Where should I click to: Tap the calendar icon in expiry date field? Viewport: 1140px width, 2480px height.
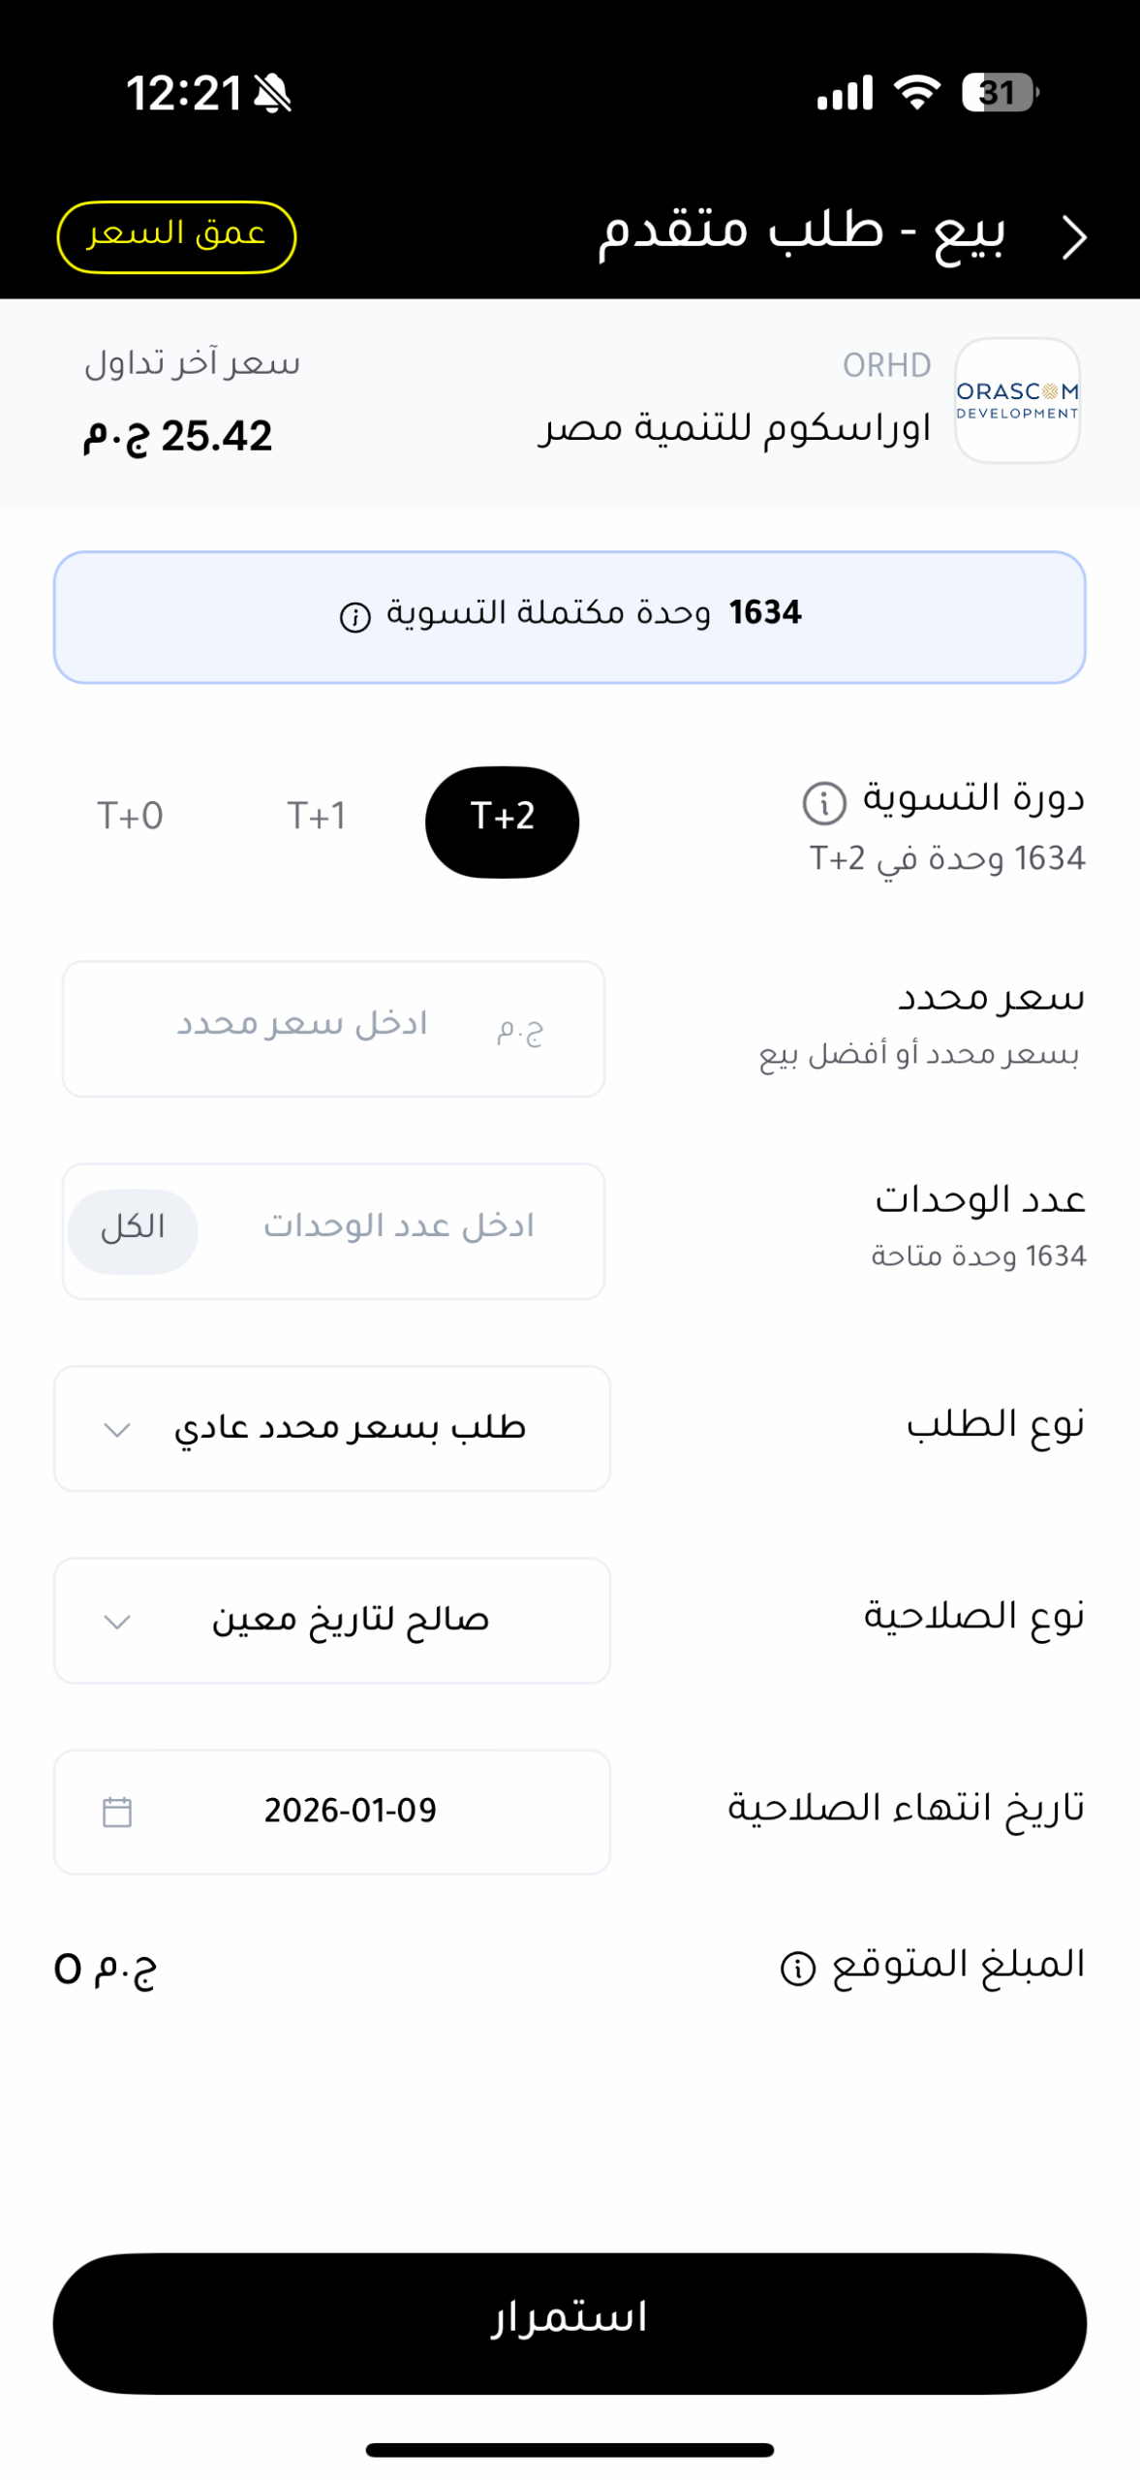[x=117, y=1811]
